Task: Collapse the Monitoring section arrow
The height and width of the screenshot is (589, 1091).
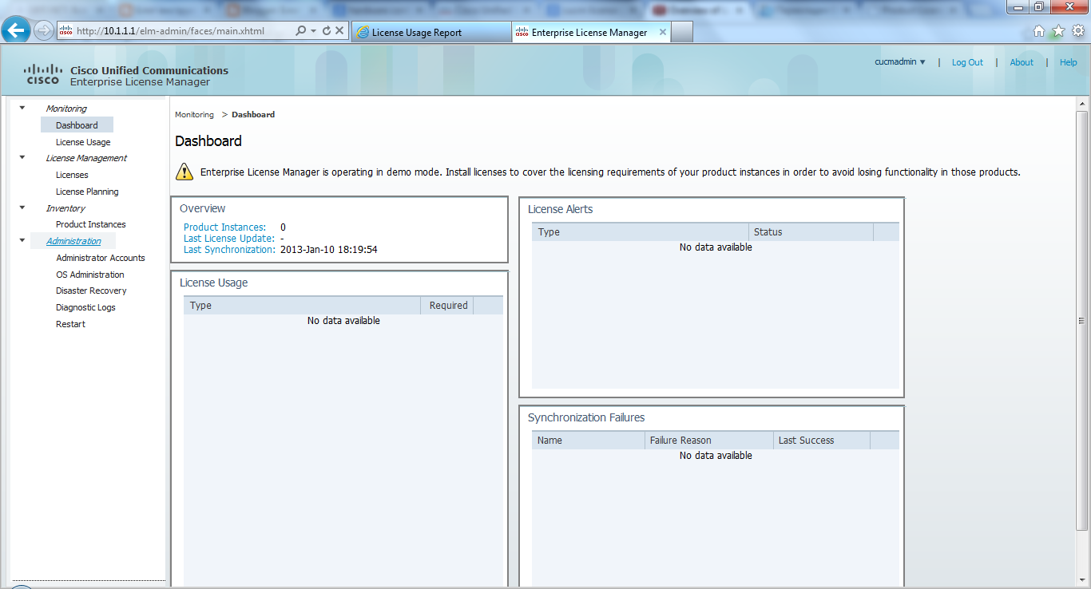Action: (x=22, y=108)
